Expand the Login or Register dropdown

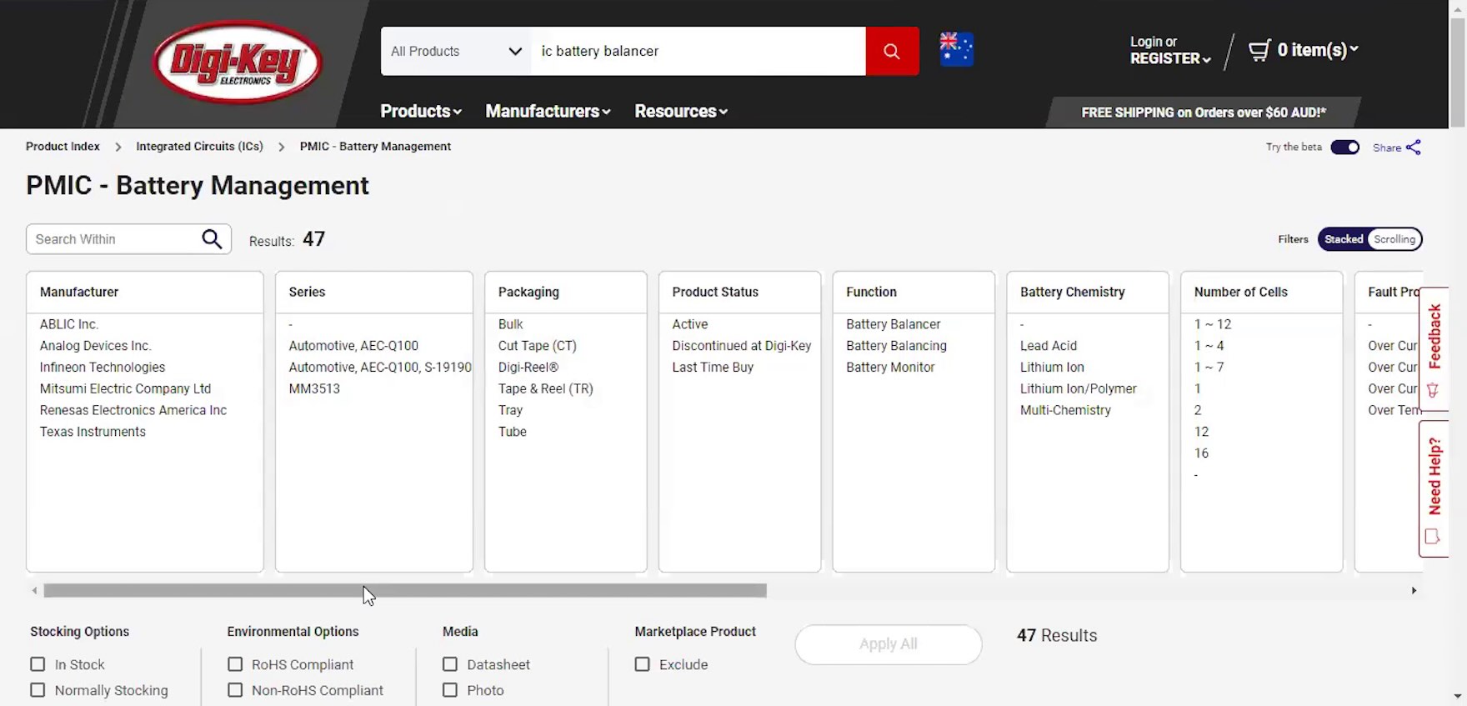1169,50
